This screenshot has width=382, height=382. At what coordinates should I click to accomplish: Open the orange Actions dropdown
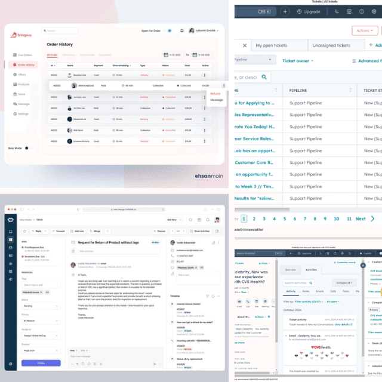pos(365,30)
